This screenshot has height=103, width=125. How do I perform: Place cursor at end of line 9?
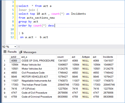[55, 25]
